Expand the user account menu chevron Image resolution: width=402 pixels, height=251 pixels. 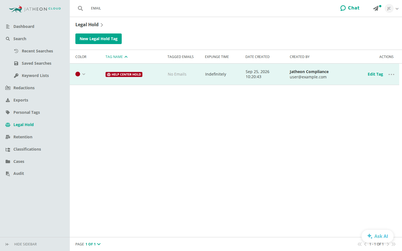point(397,9)
